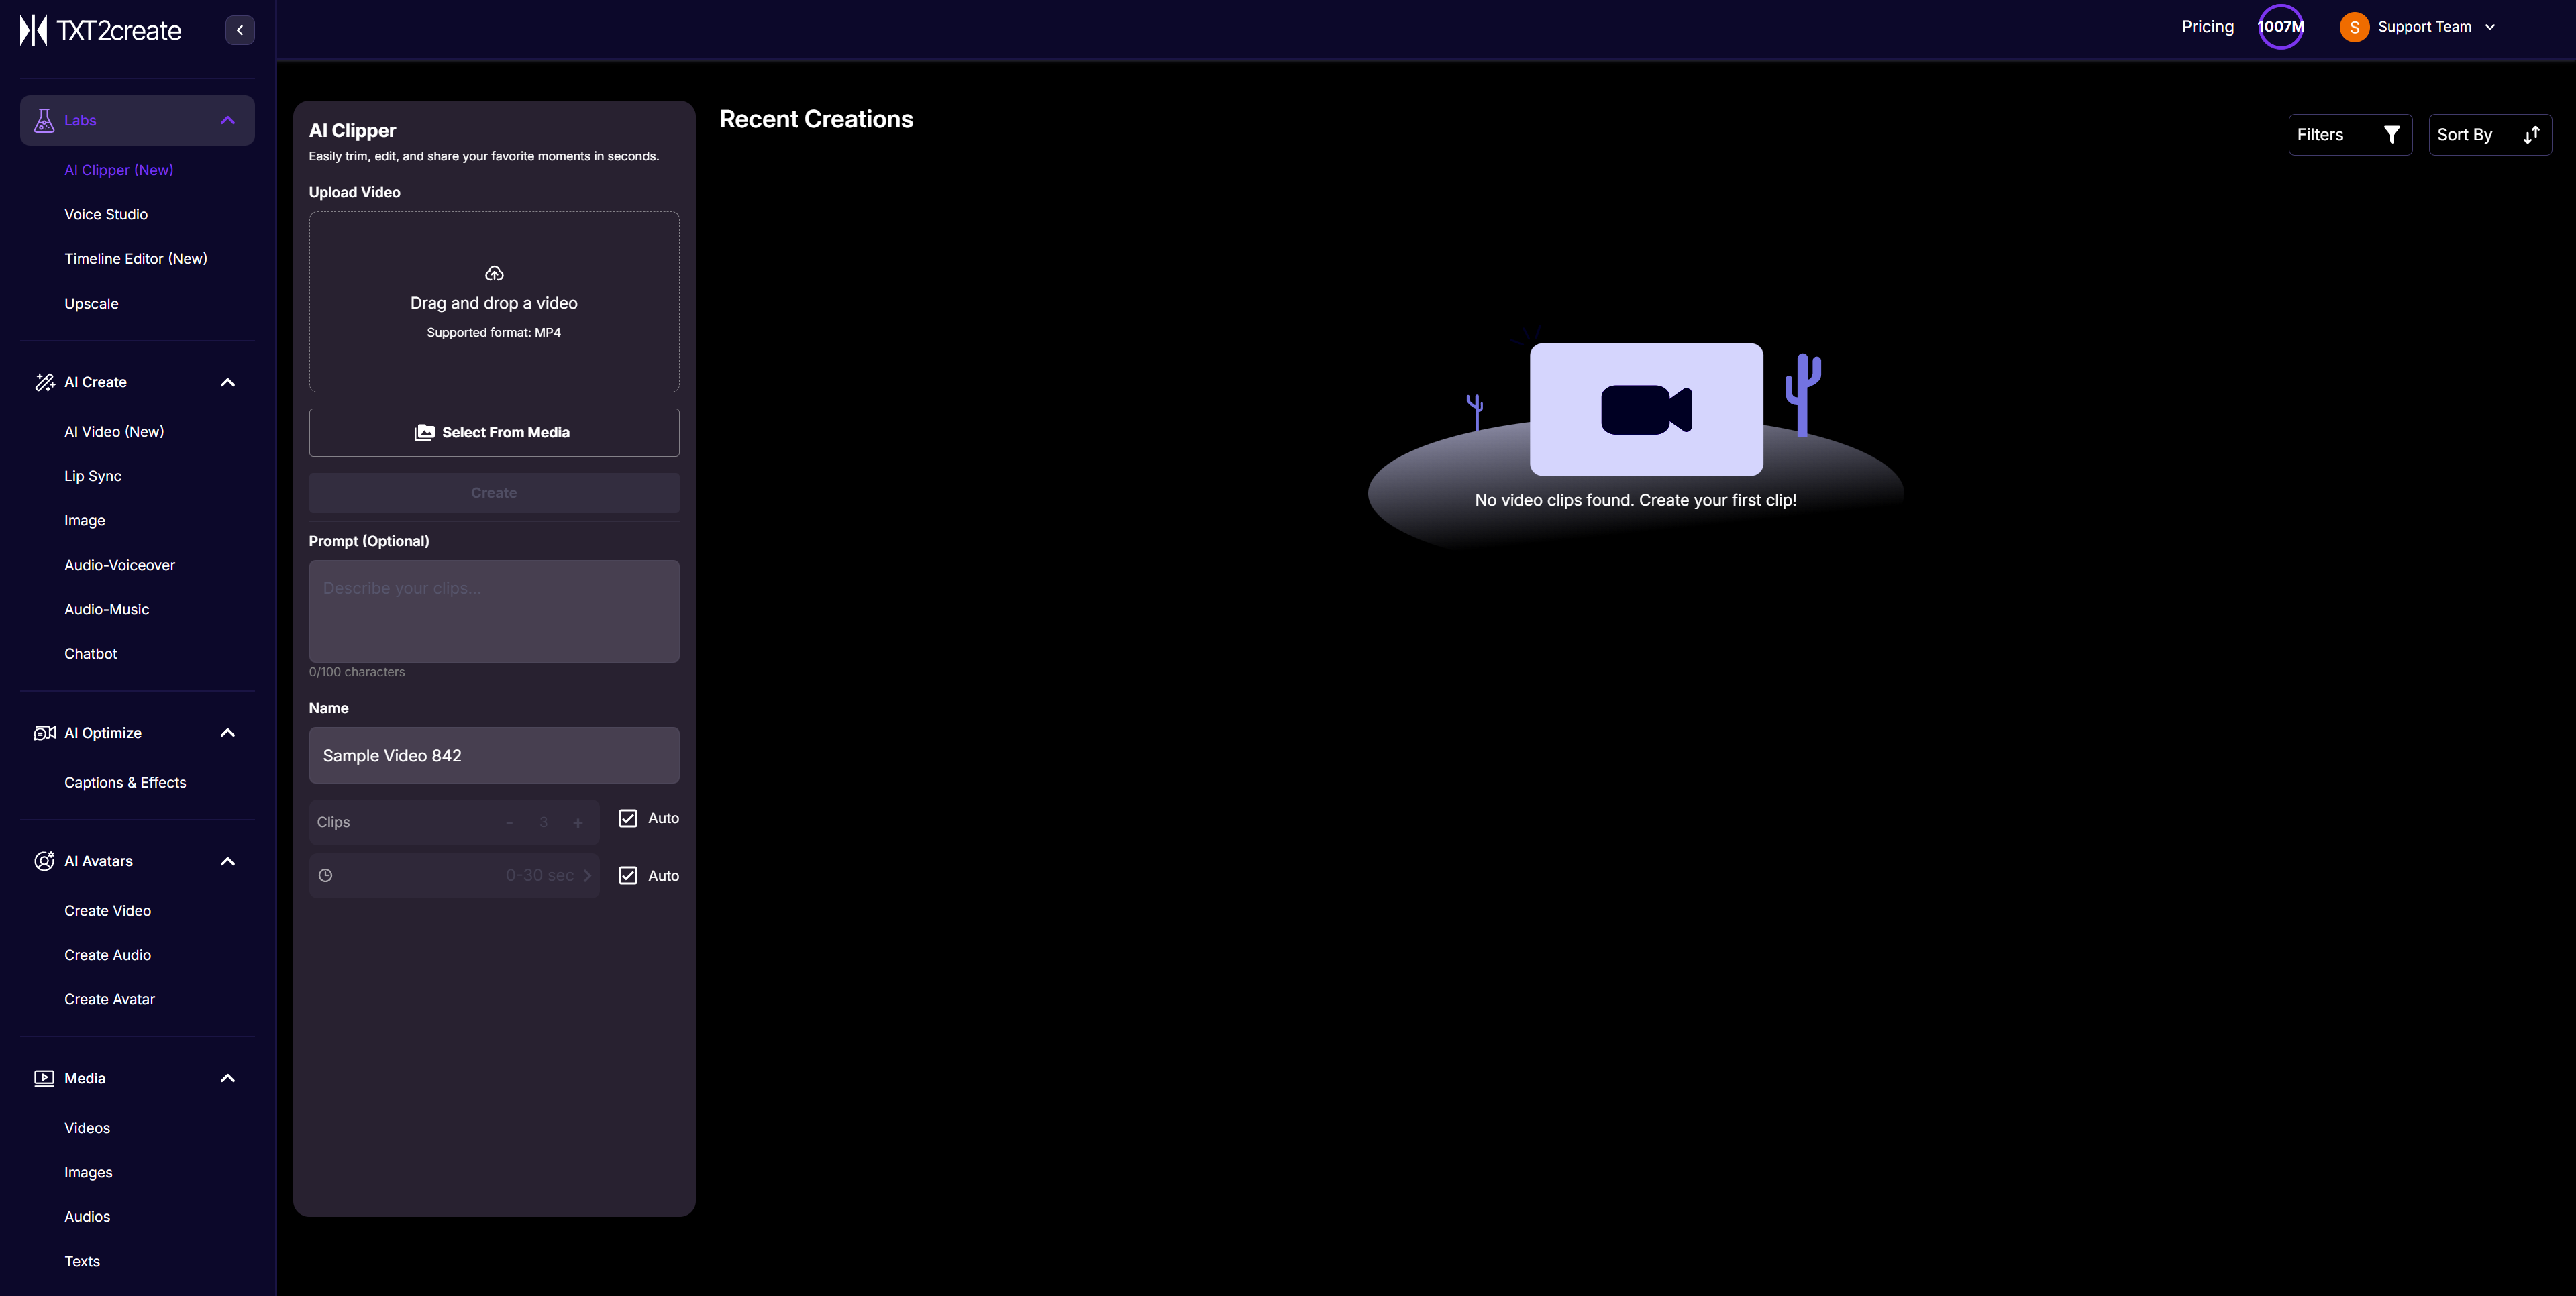Image resolution: width=2576 pixels, height=1296 pixels.
Task: Click the Select From Media button
Action: tap(494, 432)
